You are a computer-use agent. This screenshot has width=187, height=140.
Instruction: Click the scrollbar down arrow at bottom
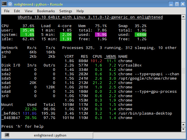click(183, 129)
